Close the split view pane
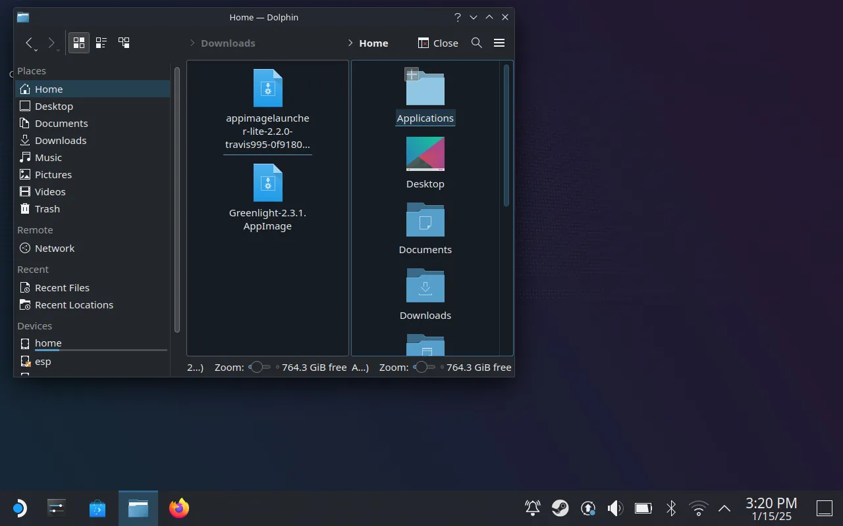Screen dimensions: 843x526 [437, 43]
